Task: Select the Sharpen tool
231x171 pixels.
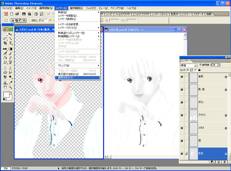Action: pos(10,68)
